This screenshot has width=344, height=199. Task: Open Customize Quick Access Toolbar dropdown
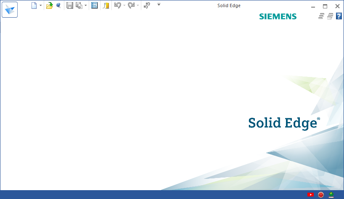[x=159, y=4]
